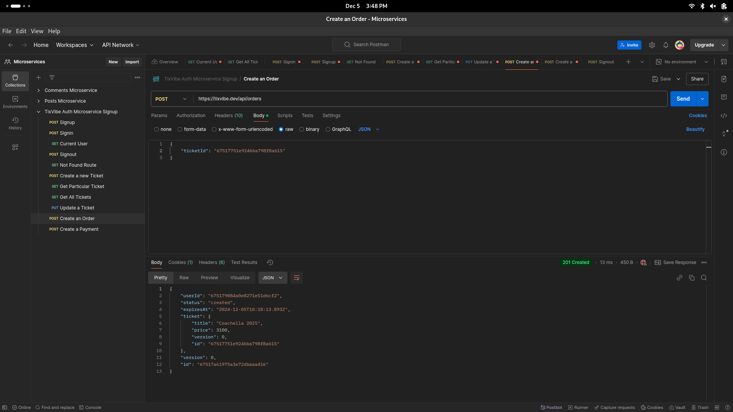The width and height of the screenshot is (733, 412).
Task: Copy the response body to clipboard
Action: (x=692, y=278)
